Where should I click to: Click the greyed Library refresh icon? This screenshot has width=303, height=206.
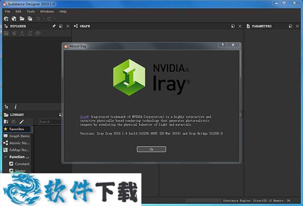point(14,122)
